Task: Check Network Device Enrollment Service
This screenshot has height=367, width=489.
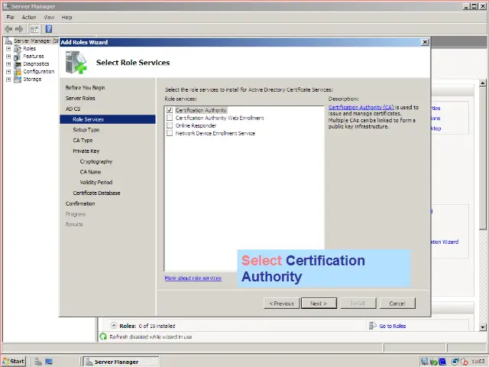Action: (170, 133)
